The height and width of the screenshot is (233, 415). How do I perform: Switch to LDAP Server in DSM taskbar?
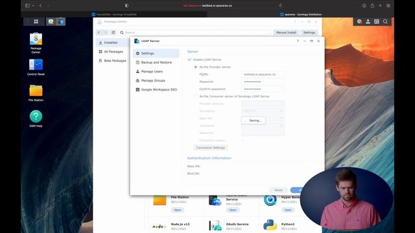(x=61, y=21)
